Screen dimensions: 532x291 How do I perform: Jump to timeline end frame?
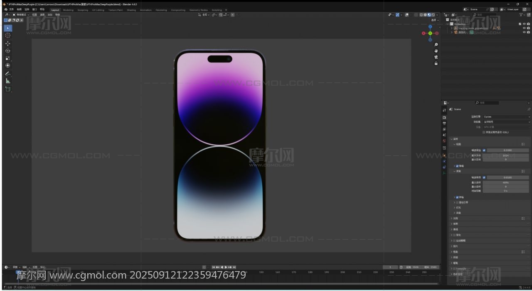tap(234, 267)
